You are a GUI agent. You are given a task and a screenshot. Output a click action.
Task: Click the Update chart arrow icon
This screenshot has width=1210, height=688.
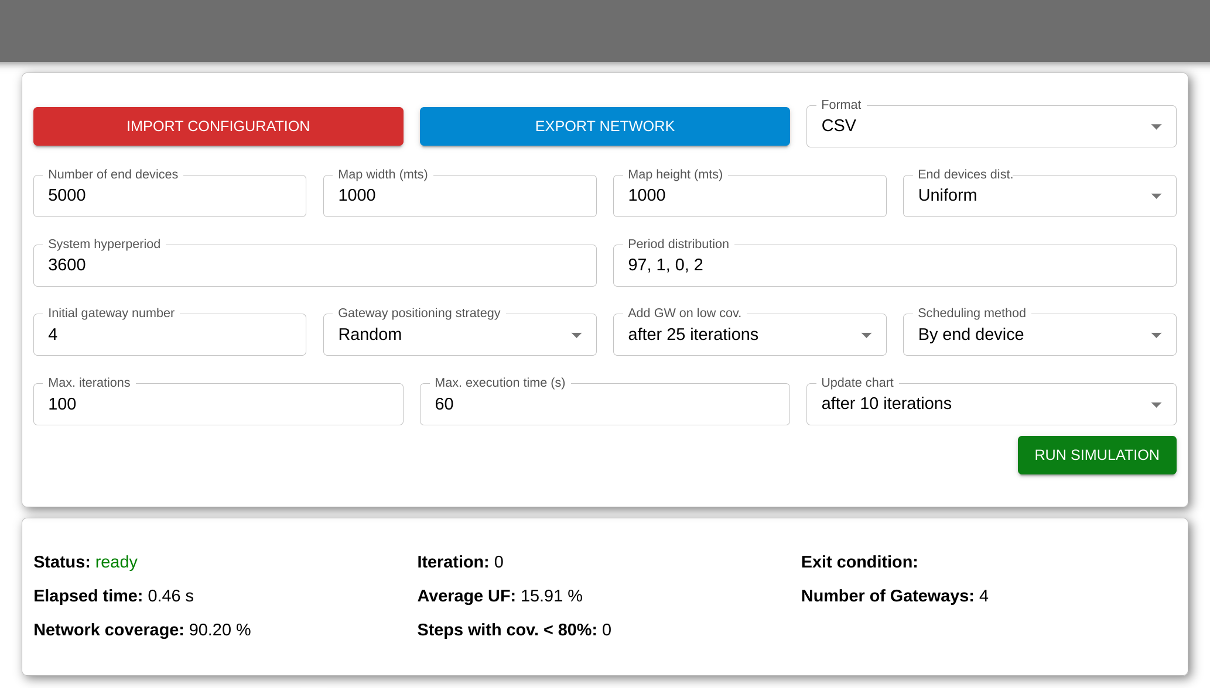click(1156, 405)
